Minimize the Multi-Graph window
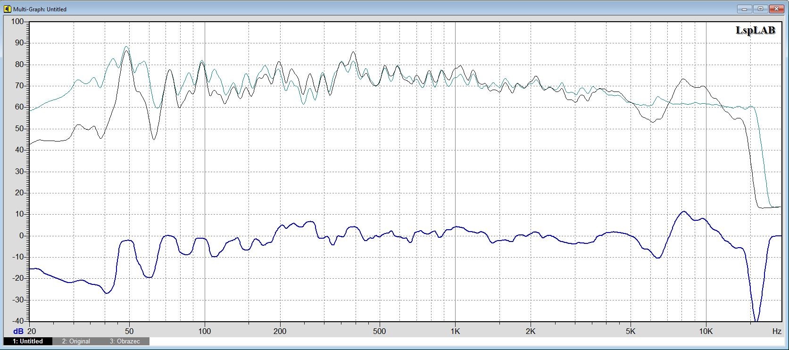 pos(744,8)
